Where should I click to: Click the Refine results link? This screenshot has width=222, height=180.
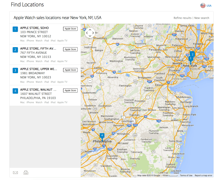pyautogui.click(x=182, y=18)
